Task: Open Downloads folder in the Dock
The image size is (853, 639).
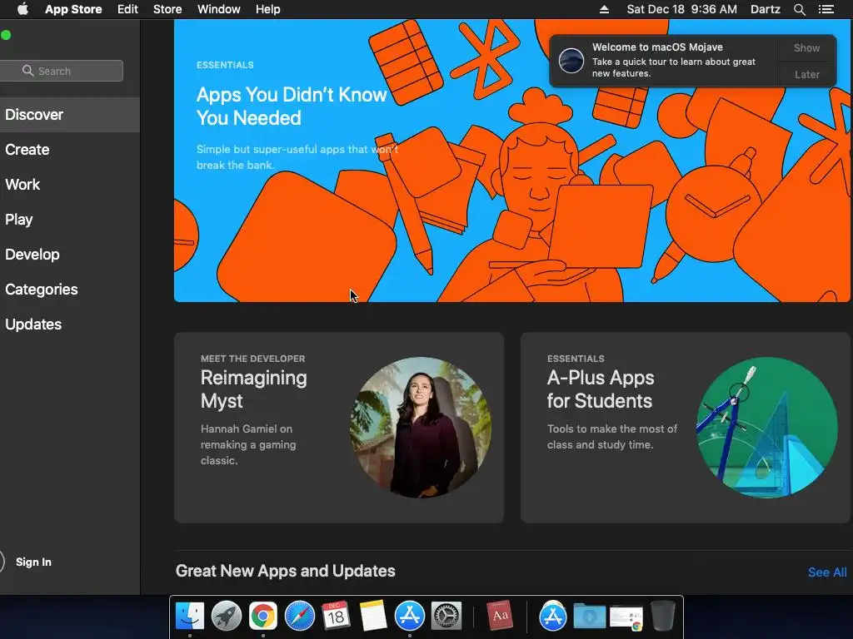Action: click(590, 616)
